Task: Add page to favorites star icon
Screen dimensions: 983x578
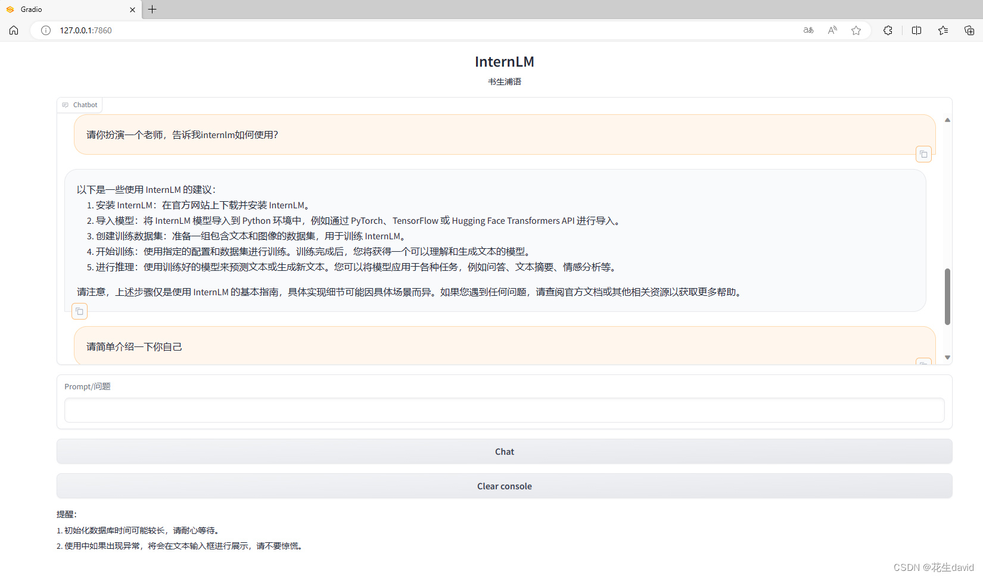Action: (x=856, y=30)
